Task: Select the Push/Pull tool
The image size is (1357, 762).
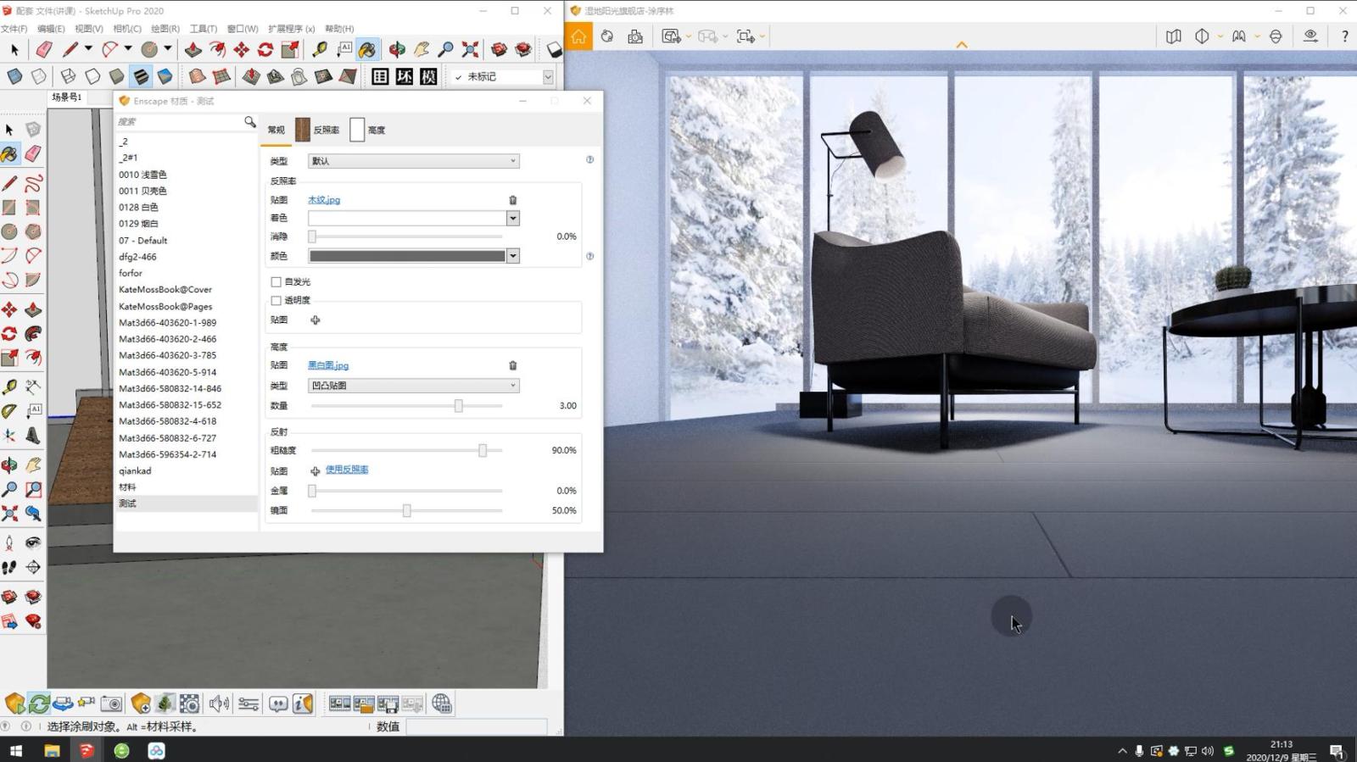Action: tap(193, 50)
